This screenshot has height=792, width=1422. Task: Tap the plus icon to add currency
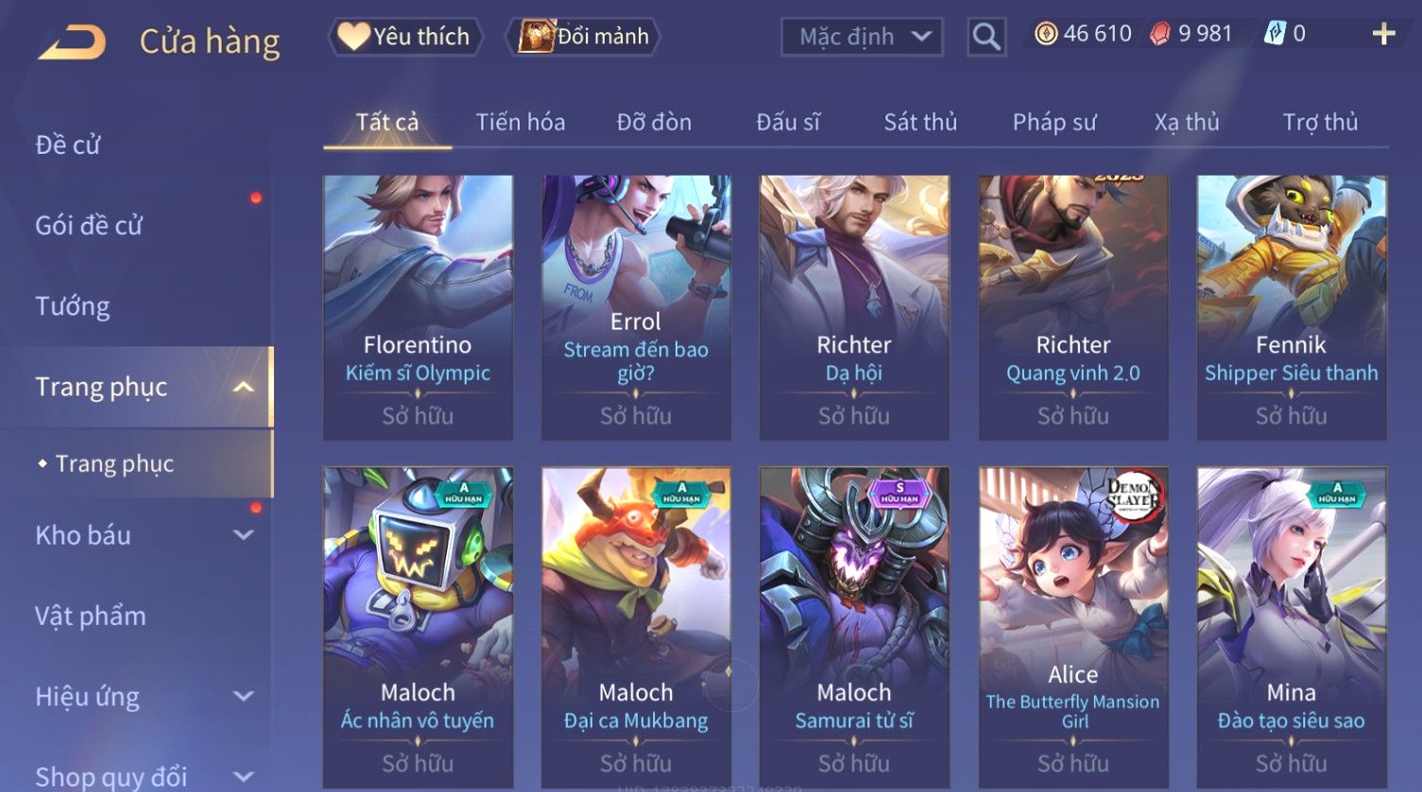[x=1383, y=35]
